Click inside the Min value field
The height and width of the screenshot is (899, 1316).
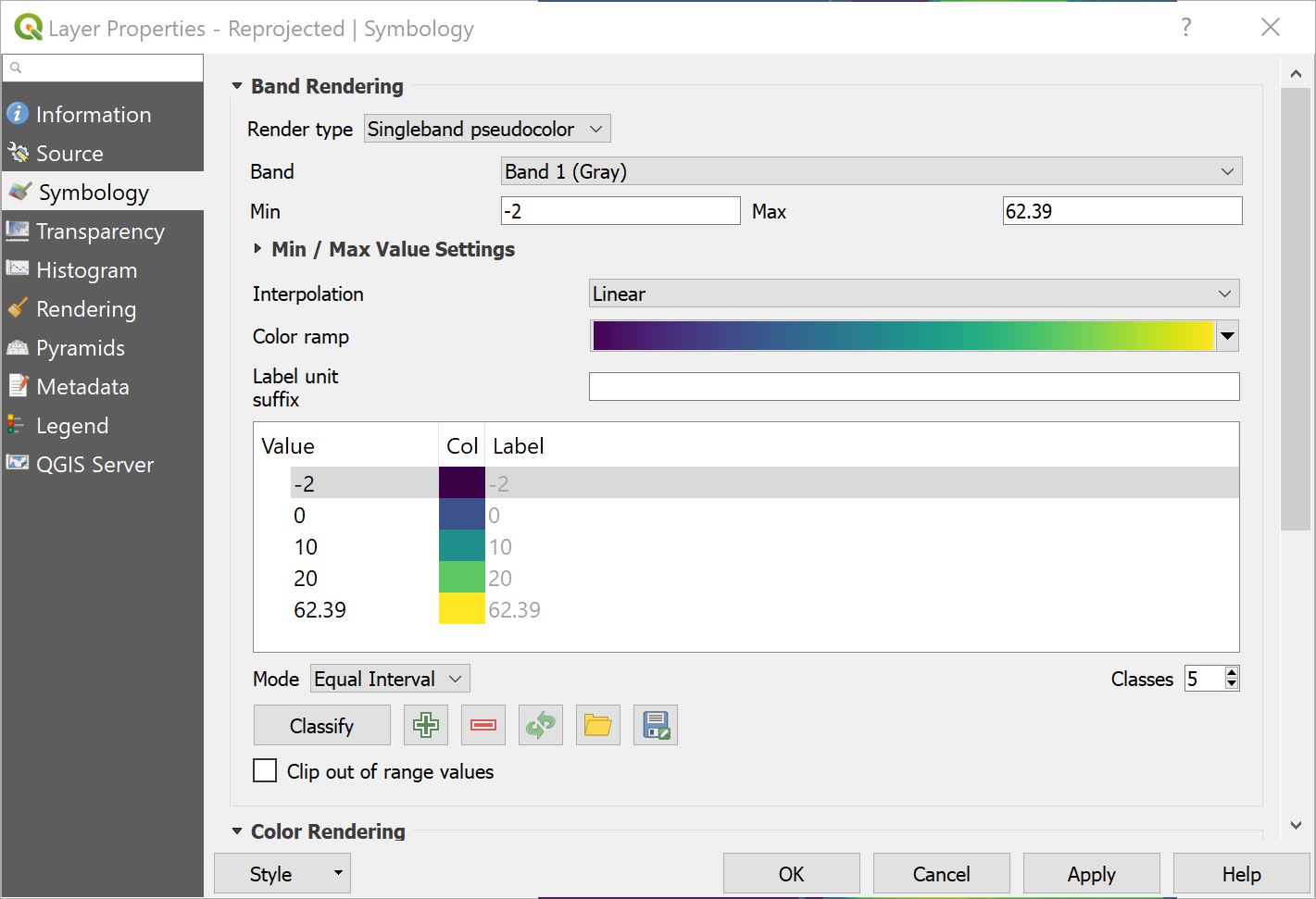(620, 210)
